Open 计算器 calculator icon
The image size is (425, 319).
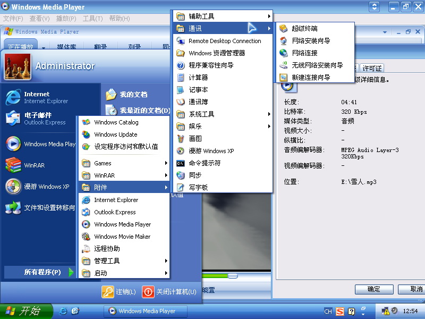[x=181, y=78]
